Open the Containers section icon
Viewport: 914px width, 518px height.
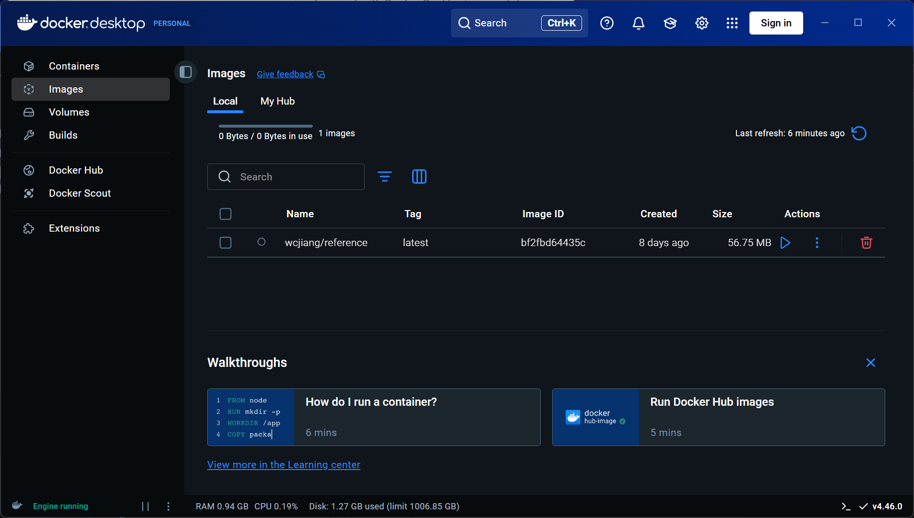(29, 66)
